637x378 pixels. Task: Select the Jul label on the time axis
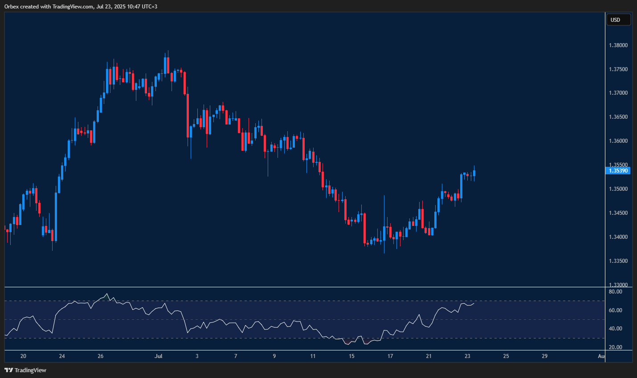click(159, 356)
